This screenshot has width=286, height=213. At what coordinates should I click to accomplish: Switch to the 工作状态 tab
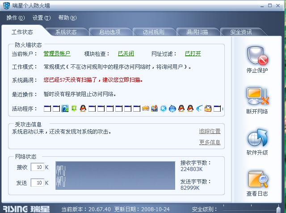click(22, 32)
